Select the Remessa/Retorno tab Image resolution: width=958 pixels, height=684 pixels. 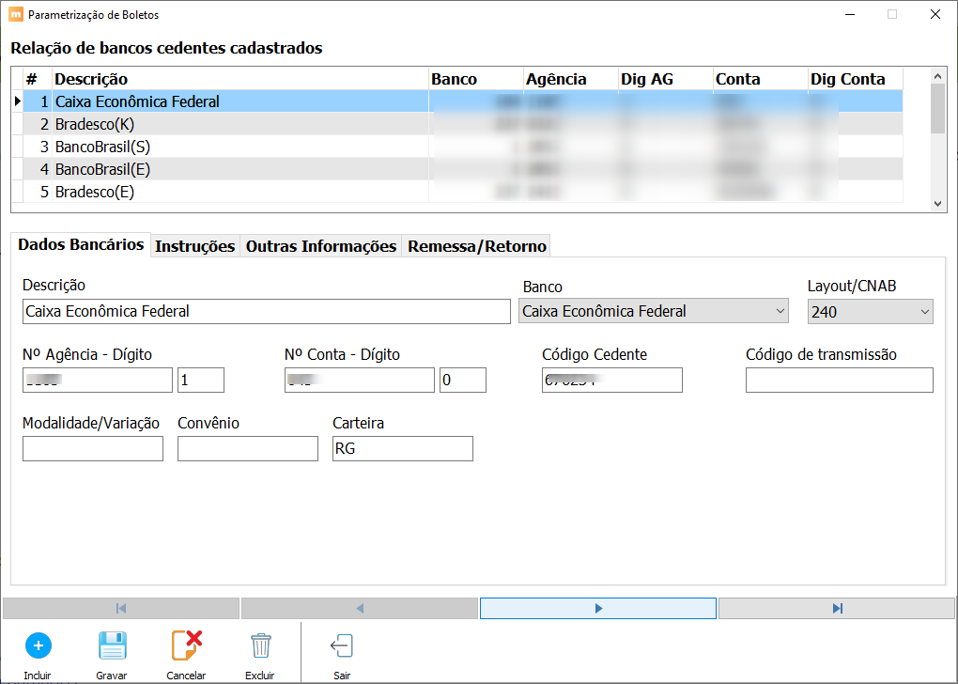coord(476,246)
